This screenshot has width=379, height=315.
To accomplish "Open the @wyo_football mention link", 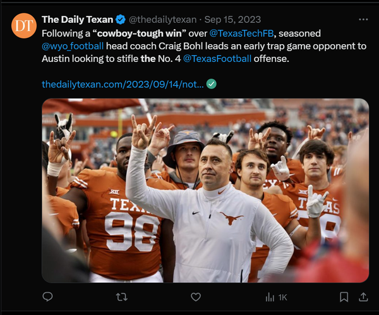I will pyautogui.click(x=74, y=46).
